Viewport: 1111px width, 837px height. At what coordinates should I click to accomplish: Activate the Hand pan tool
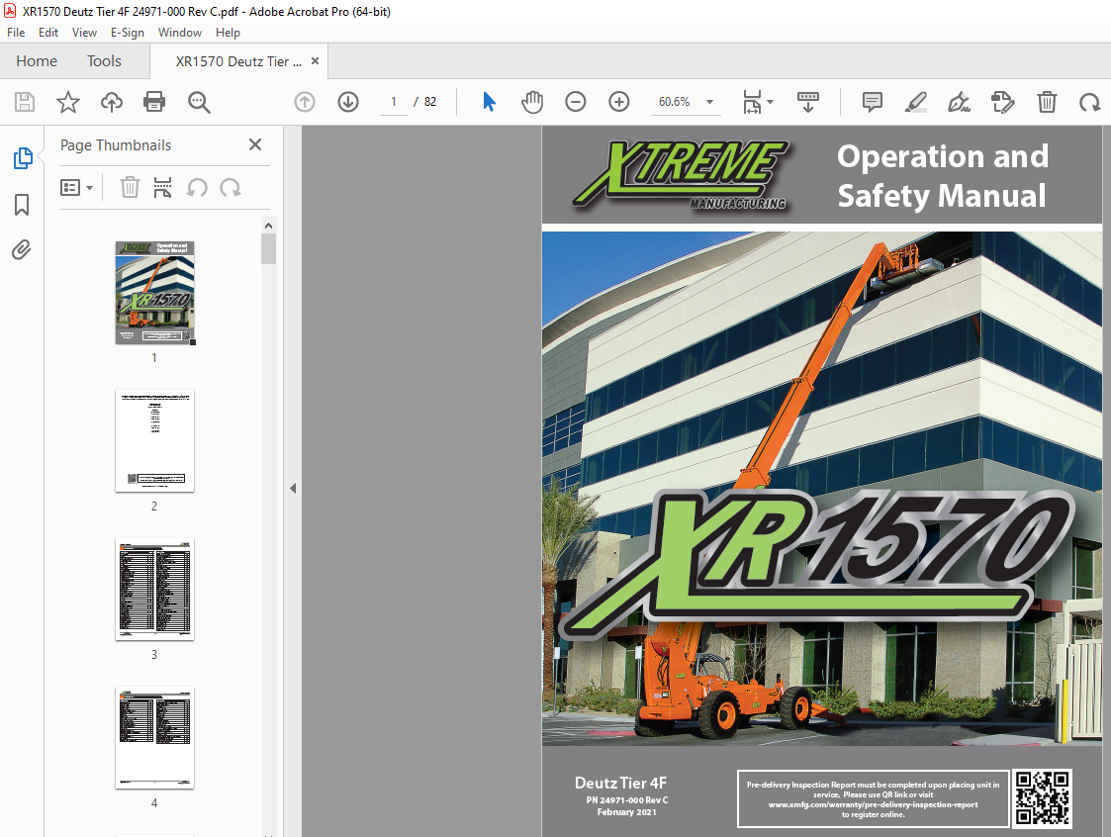532,102
